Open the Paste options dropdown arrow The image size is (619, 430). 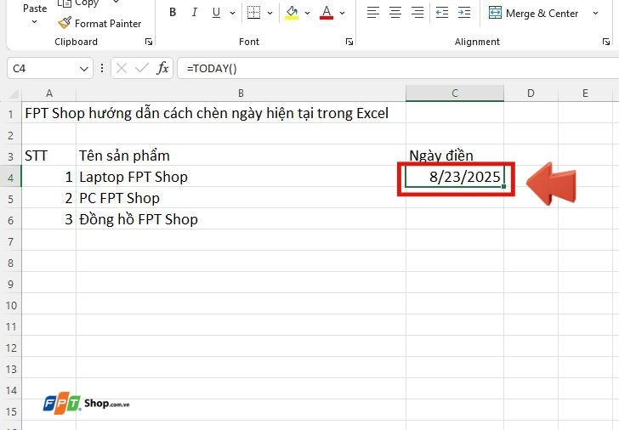click(x=35, y=22)
